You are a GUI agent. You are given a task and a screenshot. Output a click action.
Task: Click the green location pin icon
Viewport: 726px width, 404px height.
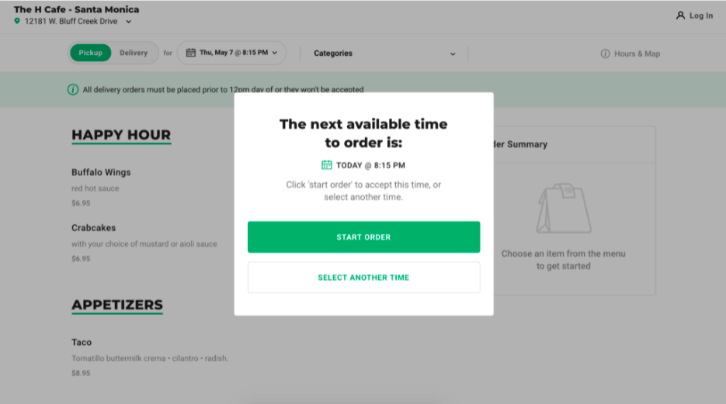(17, 22)
